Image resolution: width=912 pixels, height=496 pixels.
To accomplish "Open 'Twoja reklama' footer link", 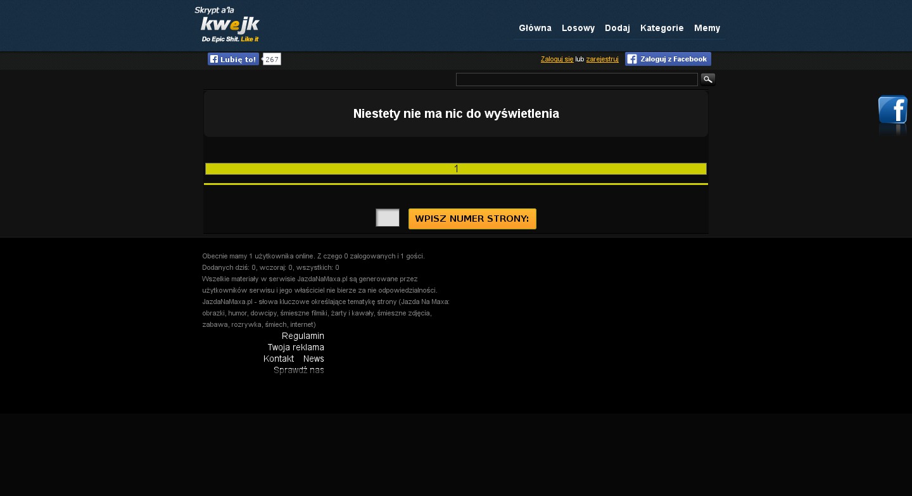I will click(x=295, y=347).
